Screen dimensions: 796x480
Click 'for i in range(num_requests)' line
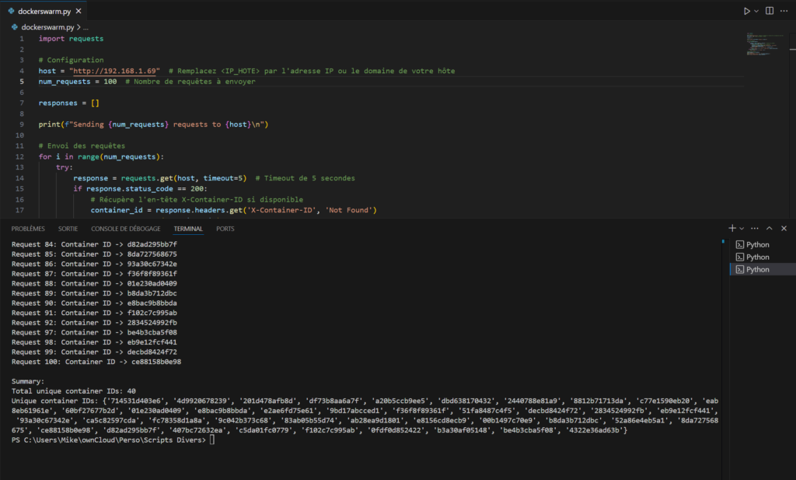tap(101, 156)
